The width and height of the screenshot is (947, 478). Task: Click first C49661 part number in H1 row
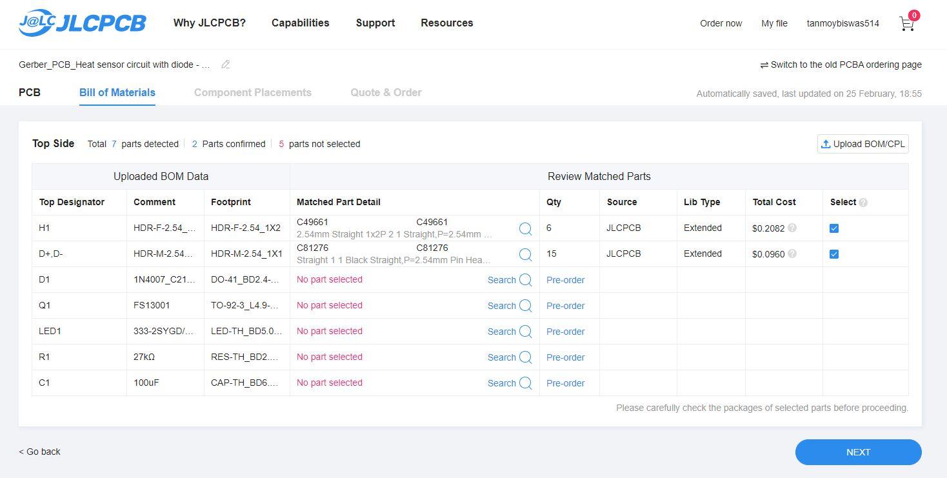312,222
